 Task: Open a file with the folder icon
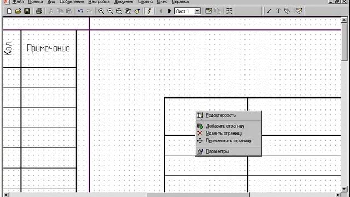pos(18,11)
